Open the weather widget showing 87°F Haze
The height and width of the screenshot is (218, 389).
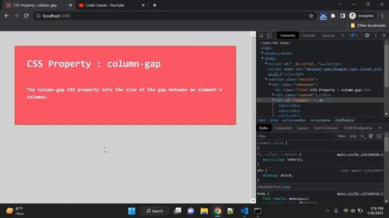[x=15, y=211]
